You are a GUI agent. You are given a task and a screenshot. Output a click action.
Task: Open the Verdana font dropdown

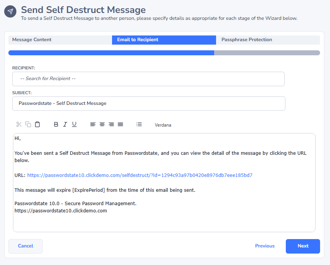coord(163,125)
